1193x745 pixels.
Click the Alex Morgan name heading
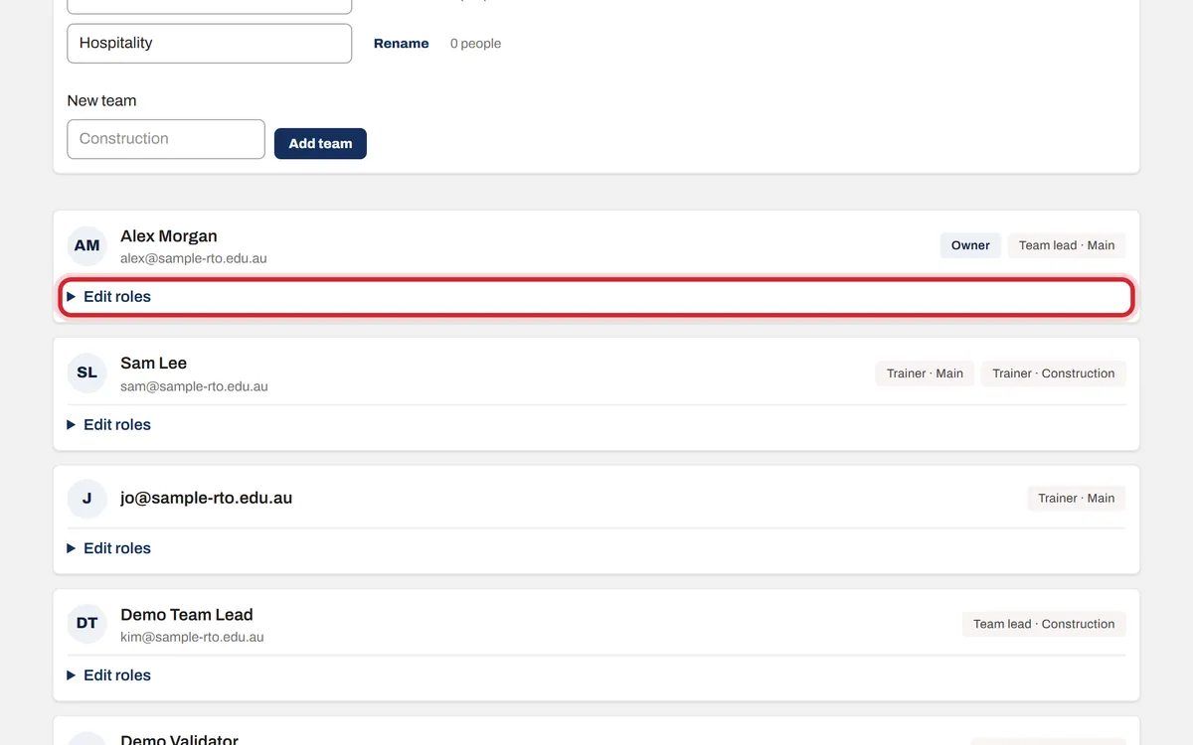169,236
